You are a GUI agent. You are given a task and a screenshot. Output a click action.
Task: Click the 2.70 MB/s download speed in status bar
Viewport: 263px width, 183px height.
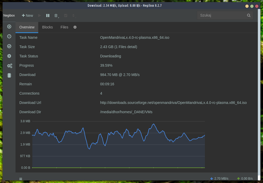coord(219,179)
